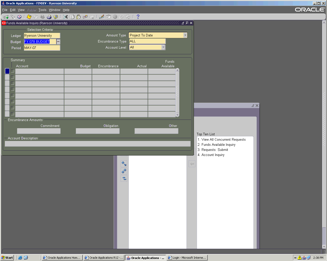
Task: Open the Budget list of values button
Action: point(58,42)
